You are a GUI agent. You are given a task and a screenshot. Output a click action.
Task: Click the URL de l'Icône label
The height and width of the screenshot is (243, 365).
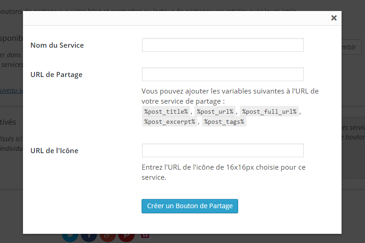(x=54, y=150)
